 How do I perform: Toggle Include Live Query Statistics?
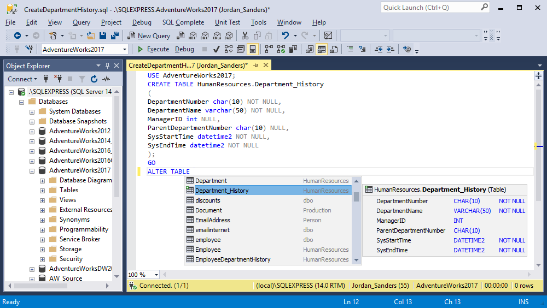coord(281,49)
